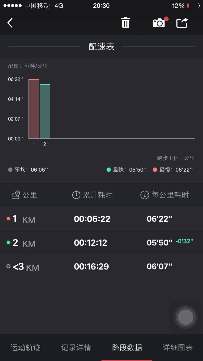Tap the 最慢 06'22'' legend item

(173, 170)
